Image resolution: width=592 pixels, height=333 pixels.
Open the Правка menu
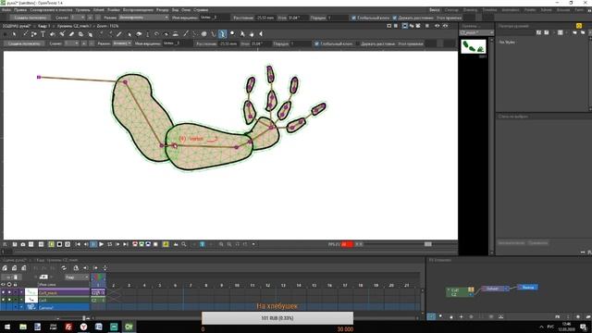pos(20,10)
